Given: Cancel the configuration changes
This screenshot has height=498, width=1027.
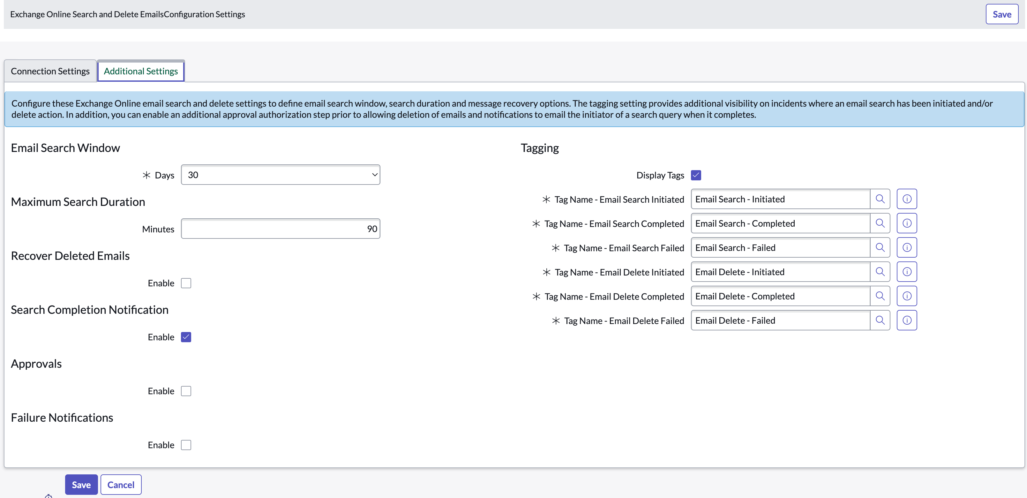Looking at the screenshot, I should pos(121,485).
